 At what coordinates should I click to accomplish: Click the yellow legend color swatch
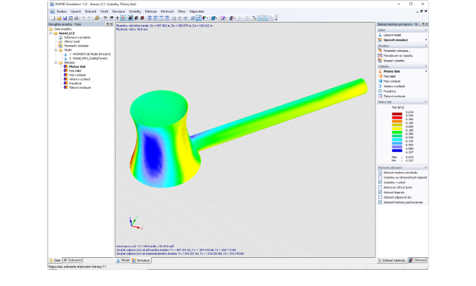[x=396, y=128]
